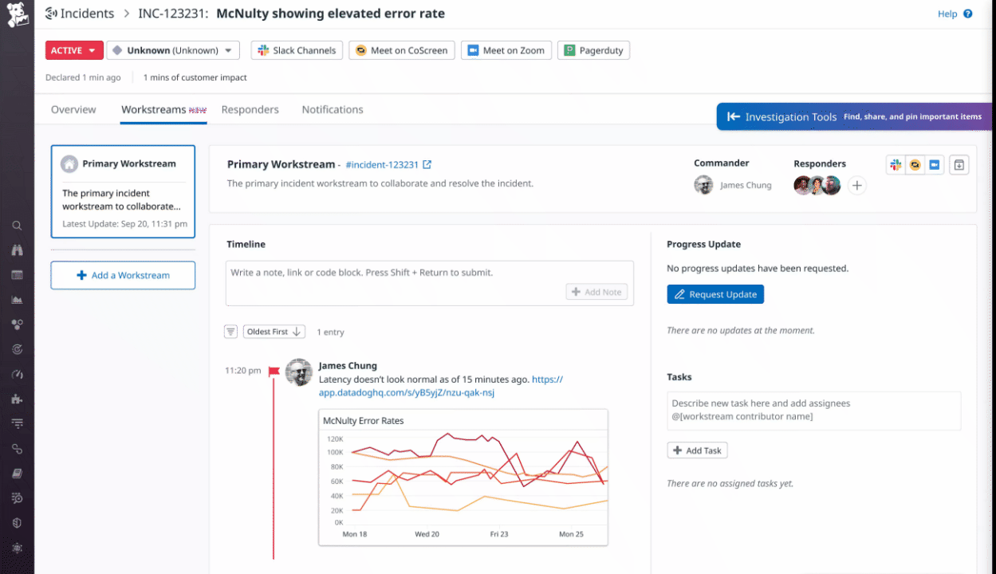996x574 pixels.
Task: Open the timeline filter icon
Action: point(230,332)
